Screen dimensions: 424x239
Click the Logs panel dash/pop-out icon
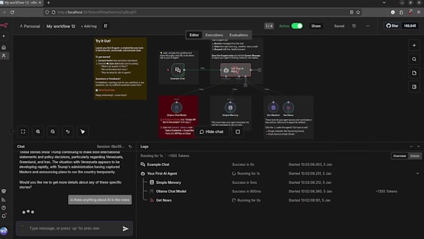[x=412, y=147]
